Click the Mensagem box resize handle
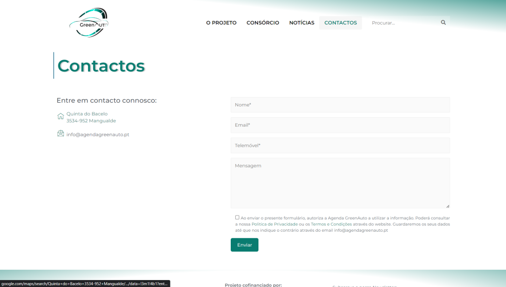Viewport: 506px width, 287px height. point(448,206)
